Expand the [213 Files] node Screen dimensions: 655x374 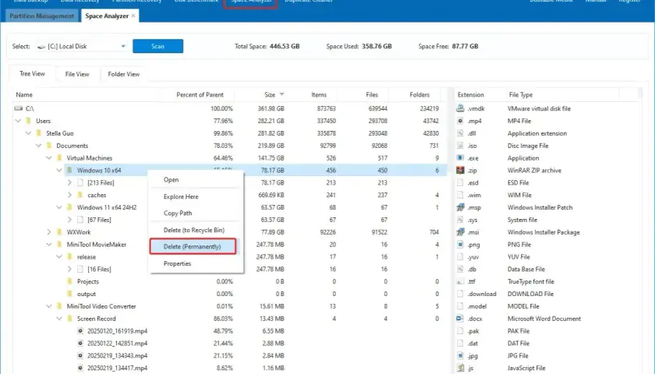pyautogui.click(x=69, y=182)
